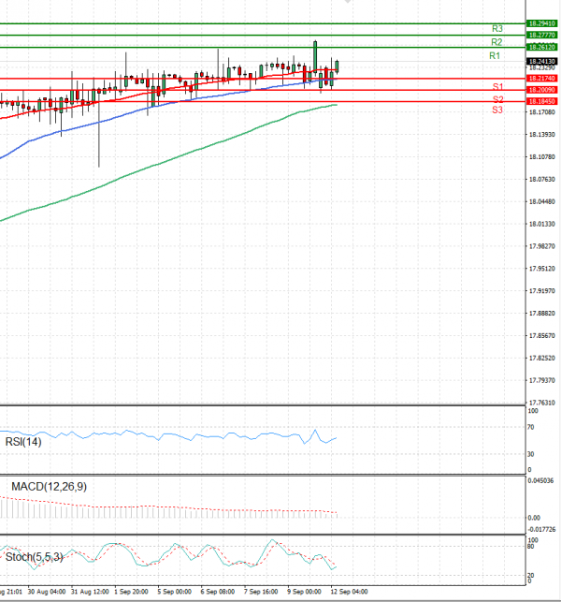Click the RSI scale value 70
This screenshot has height=602, width=561.
pyautogui.click(x=531, y=427)
